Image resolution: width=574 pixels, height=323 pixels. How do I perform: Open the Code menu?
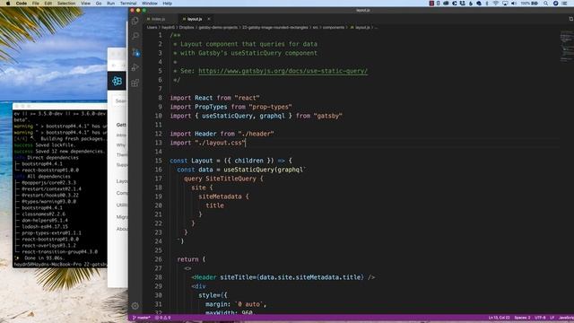[x=22, y=4]
